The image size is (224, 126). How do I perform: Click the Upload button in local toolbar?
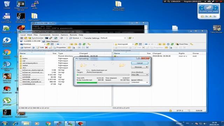[26, 48]
